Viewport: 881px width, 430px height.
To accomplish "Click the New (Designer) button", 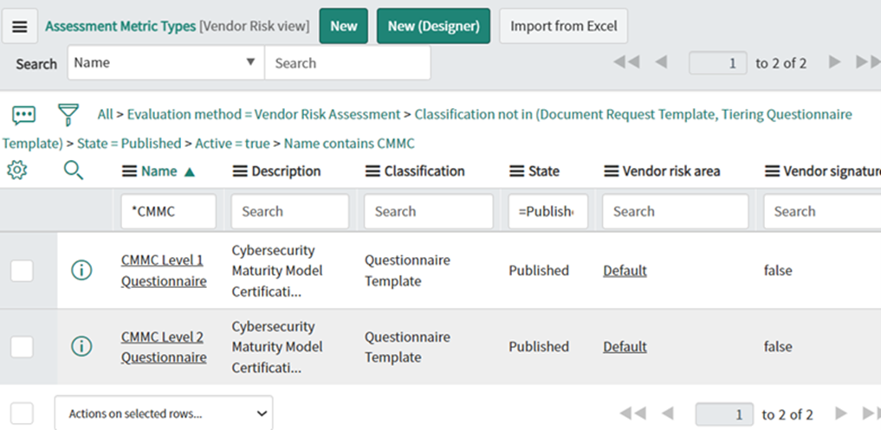I will click(433, 26).
